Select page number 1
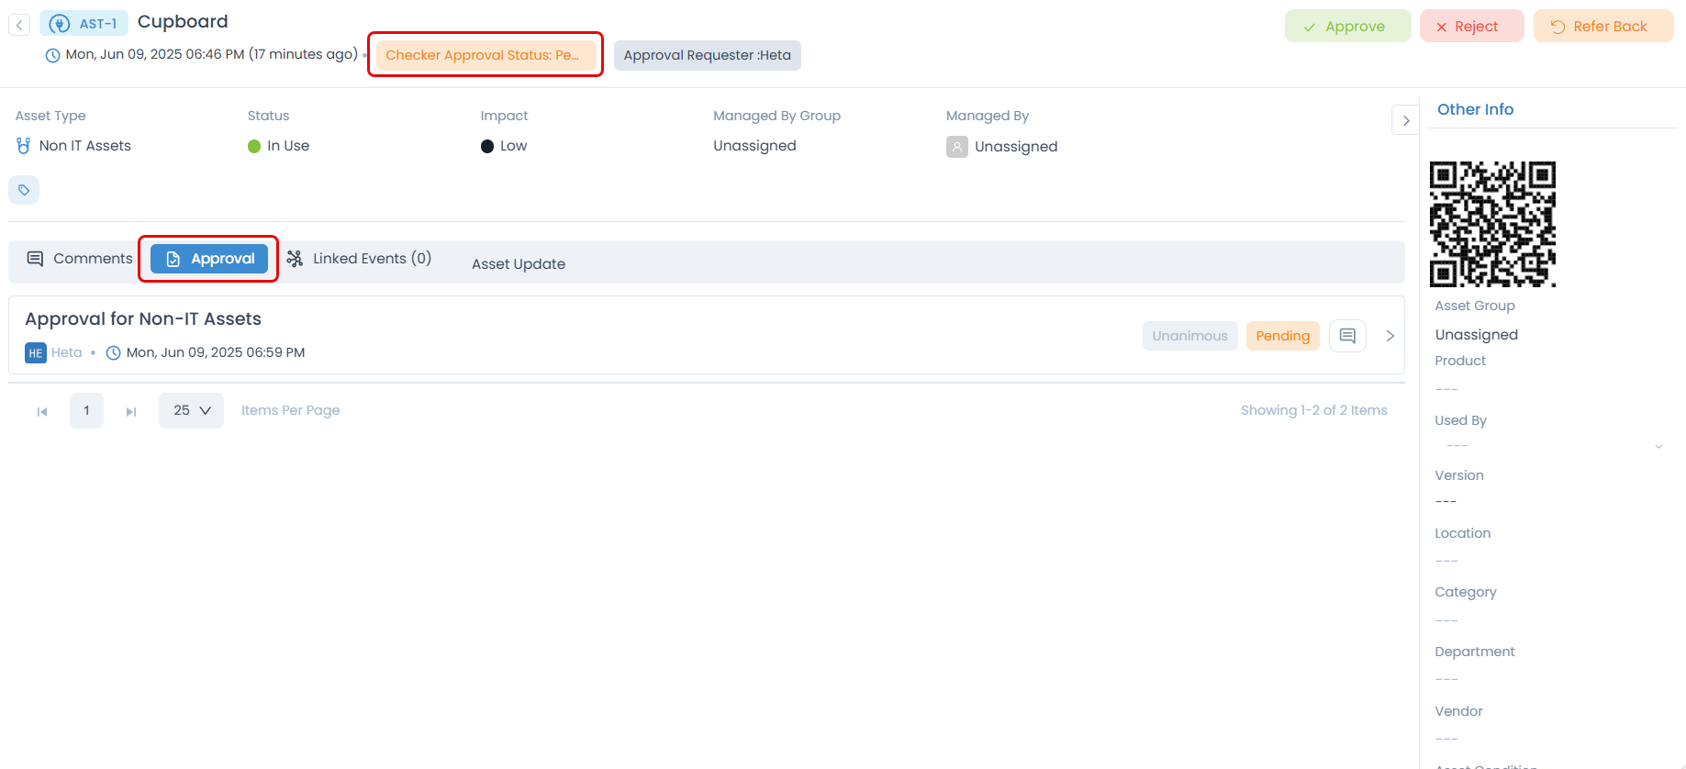Image resolution: width=1686 pixels, height=769 pixels. pyautogui.click(x=86, y=410)
